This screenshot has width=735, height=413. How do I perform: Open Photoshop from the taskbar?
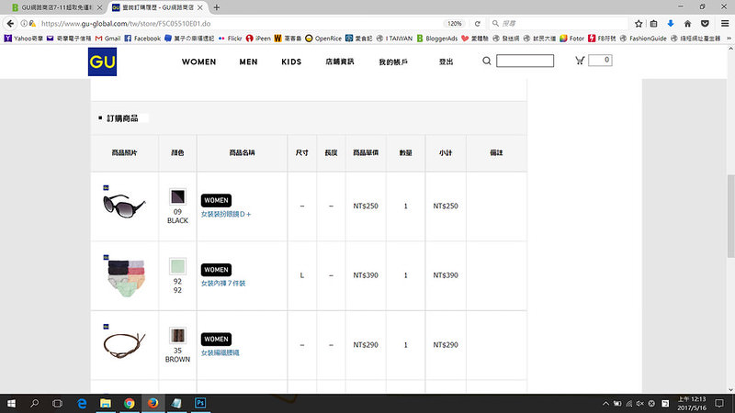pos(200,403)
